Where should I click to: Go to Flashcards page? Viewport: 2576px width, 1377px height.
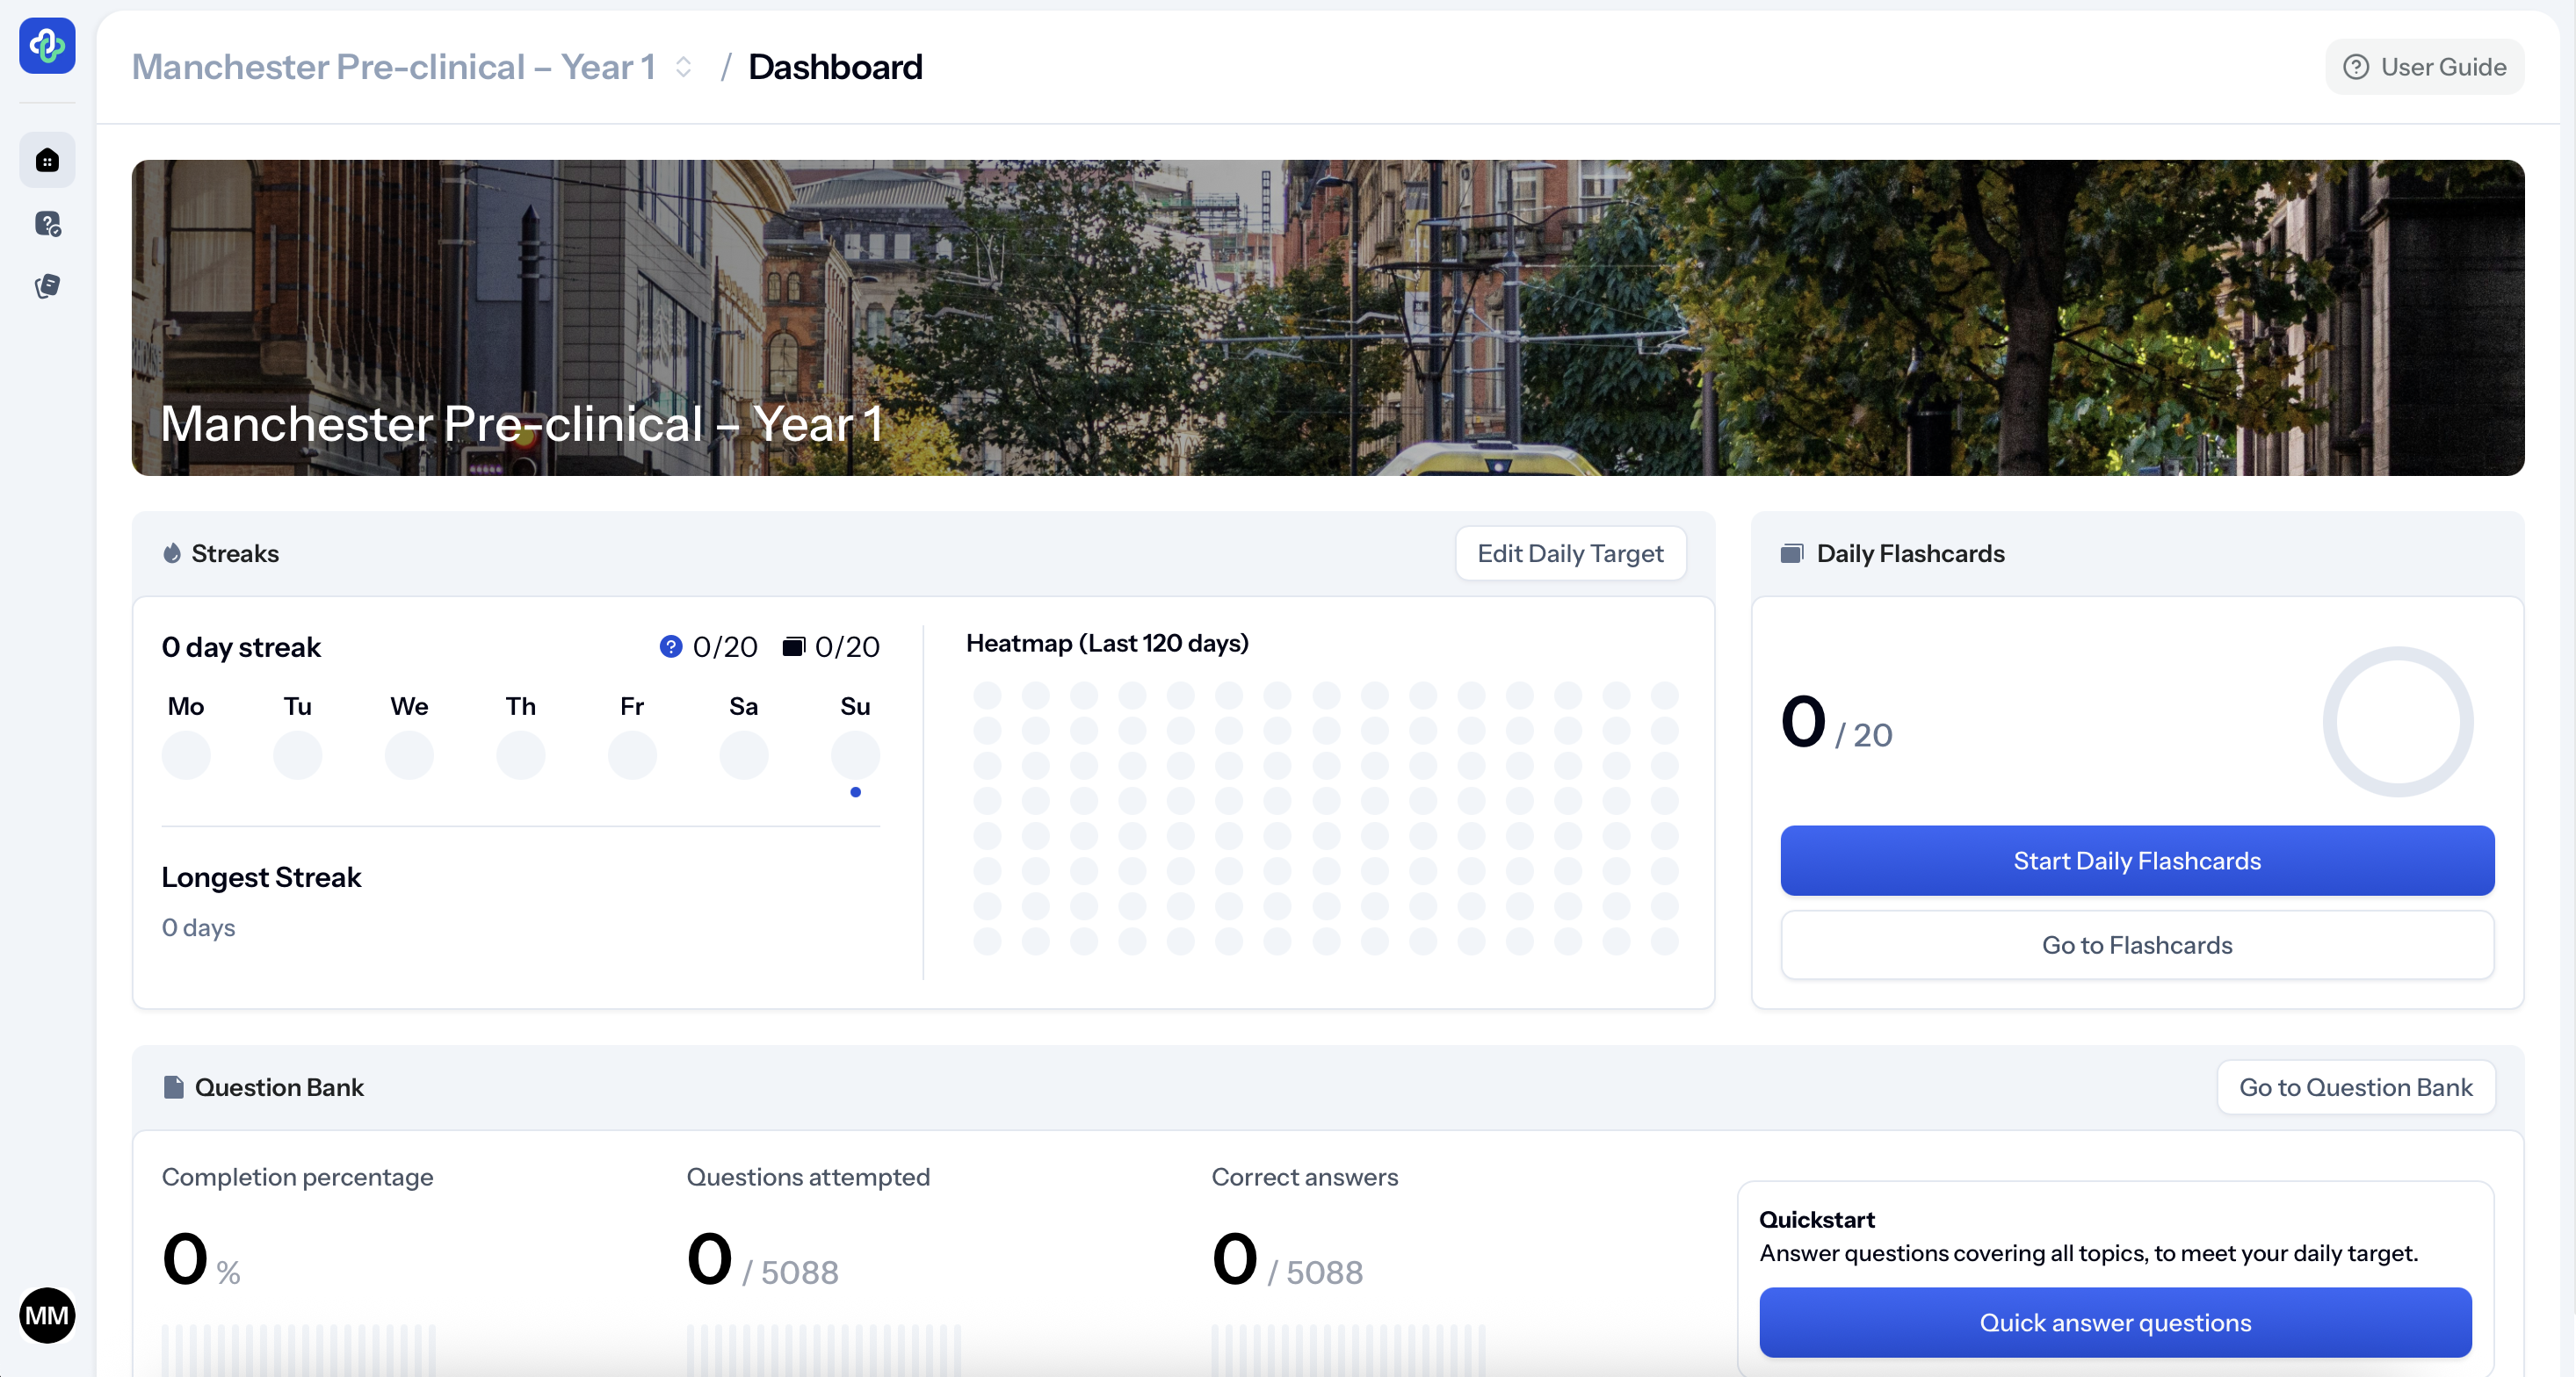coord(2136,944)
